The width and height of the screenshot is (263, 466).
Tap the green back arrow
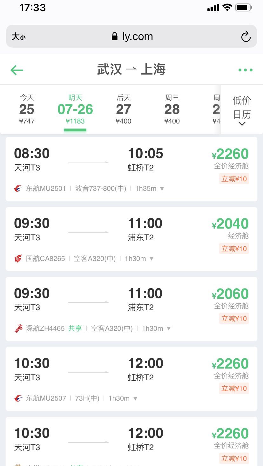pos(17,70)
